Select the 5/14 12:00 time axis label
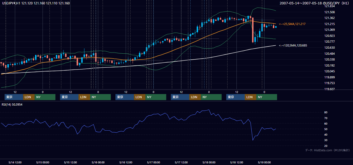Screen dimensions: 353x165 [15, 162]
